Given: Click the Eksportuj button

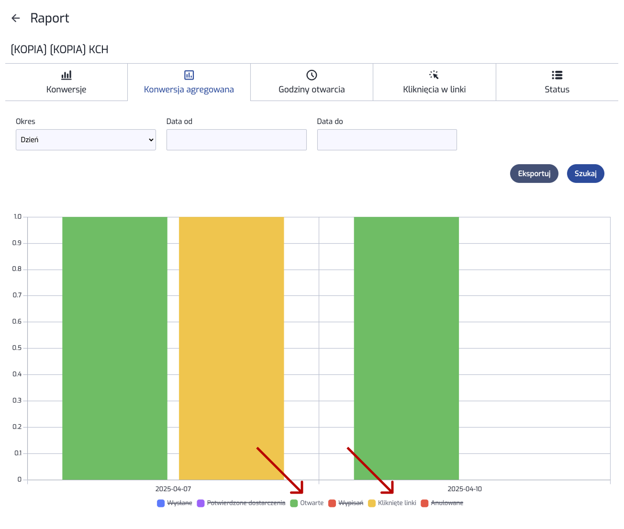Looking at the screenshot, I should [x=534, y=174].
